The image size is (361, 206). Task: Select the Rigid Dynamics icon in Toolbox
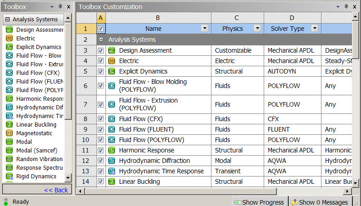point(9,176)
